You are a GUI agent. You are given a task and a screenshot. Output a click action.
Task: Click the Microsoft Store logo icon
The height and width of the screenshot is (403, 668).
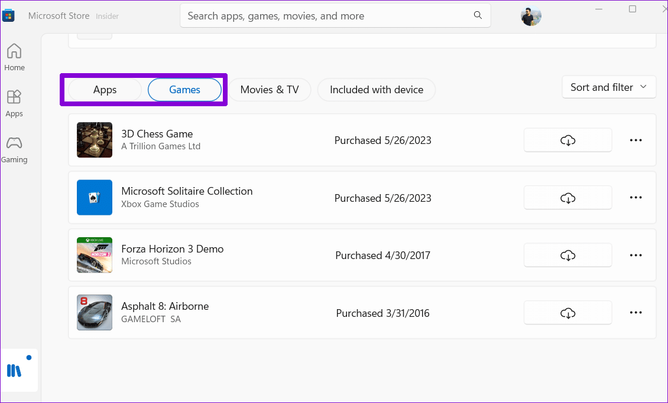click(x=8, y=16)
